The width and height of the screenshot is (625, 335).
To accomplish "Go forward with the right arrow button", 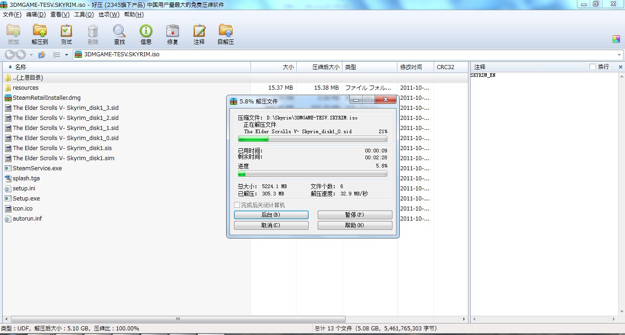I will (21, 55).
